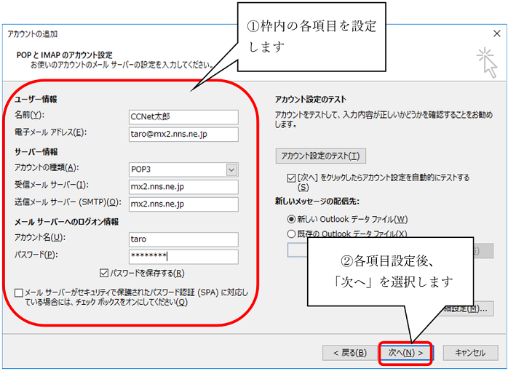The height and width of the screenshot is (371, 508).
Task: Focus the パスワード input field
Action: coord(183,257)
